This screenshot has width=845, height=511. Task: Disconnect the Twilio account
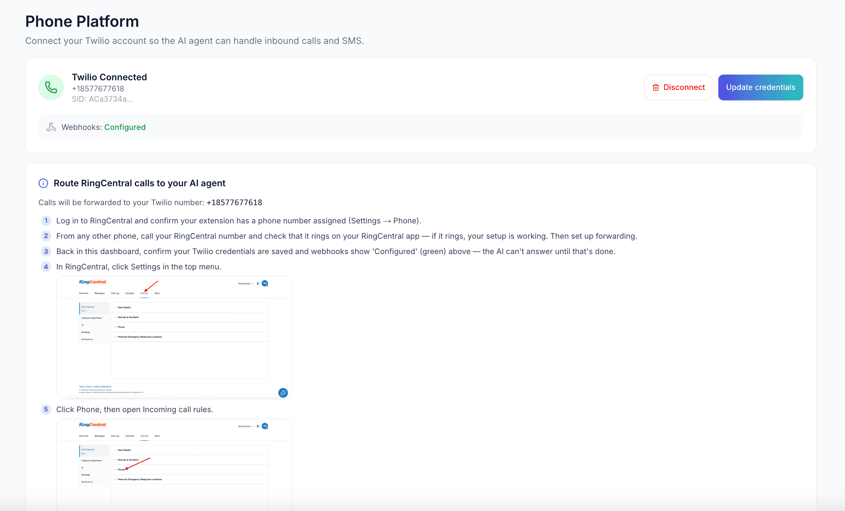coord(678,87)
